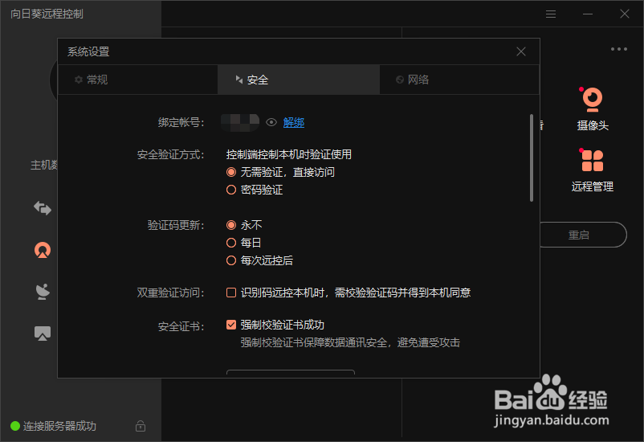Open the Remote Management (远程管理) icon
This screenshot has height=442, width=644.
tap(593, 161)
